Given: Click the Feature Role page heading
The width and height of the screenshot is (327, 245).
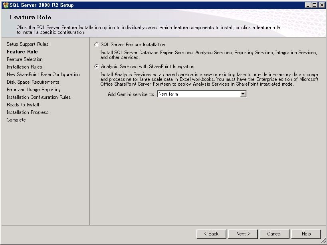Looking at the screenshot, I should click(x=31, y=17).
